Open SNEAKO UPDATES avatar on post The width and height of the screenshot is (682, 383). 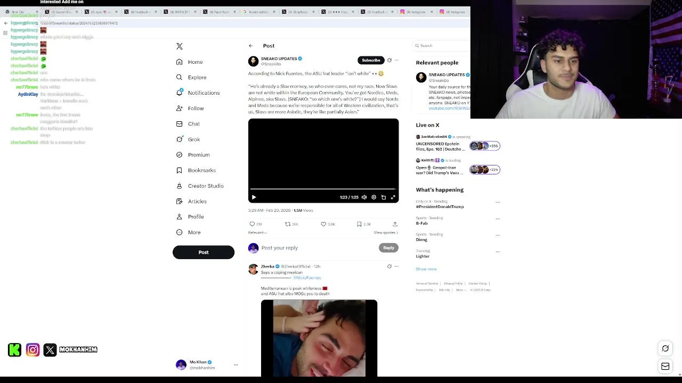(x=254, y=61)
